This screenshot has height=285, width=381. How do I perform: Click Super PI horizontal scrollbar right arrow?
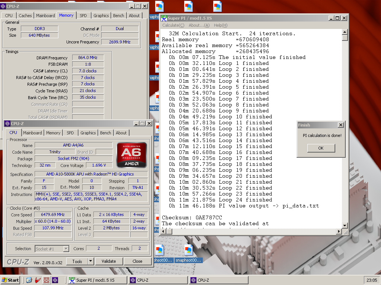click(x=339, y=232)
